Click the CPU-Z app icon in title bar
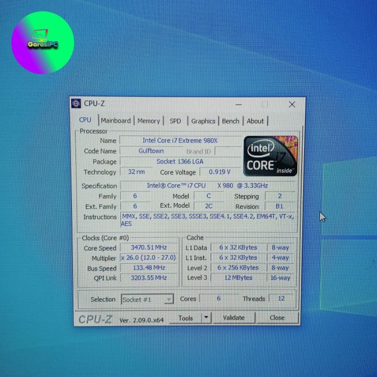 pos(76,104)
